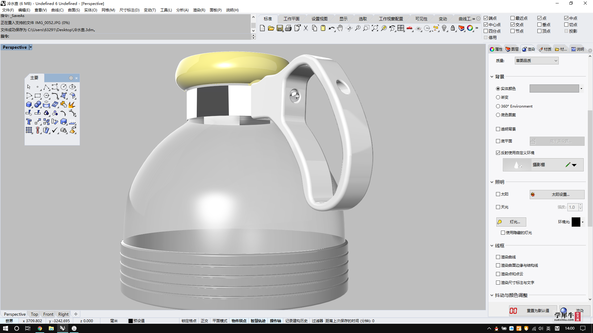This screenshot has height=333, width=593.
Task: Click the 环境光 black color swatch
Action: tap(576, 222)
